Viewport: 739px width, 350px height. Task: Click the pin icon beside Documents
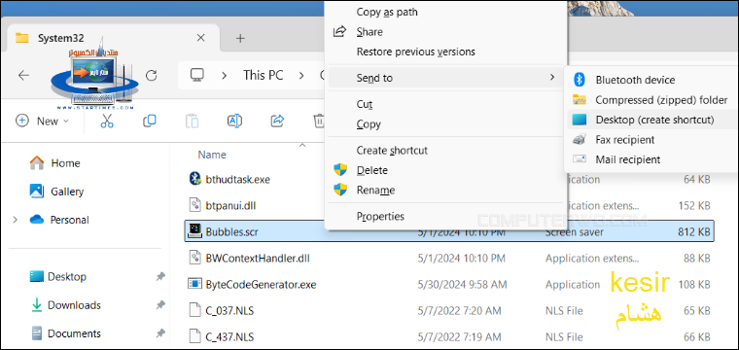[160, 333]
